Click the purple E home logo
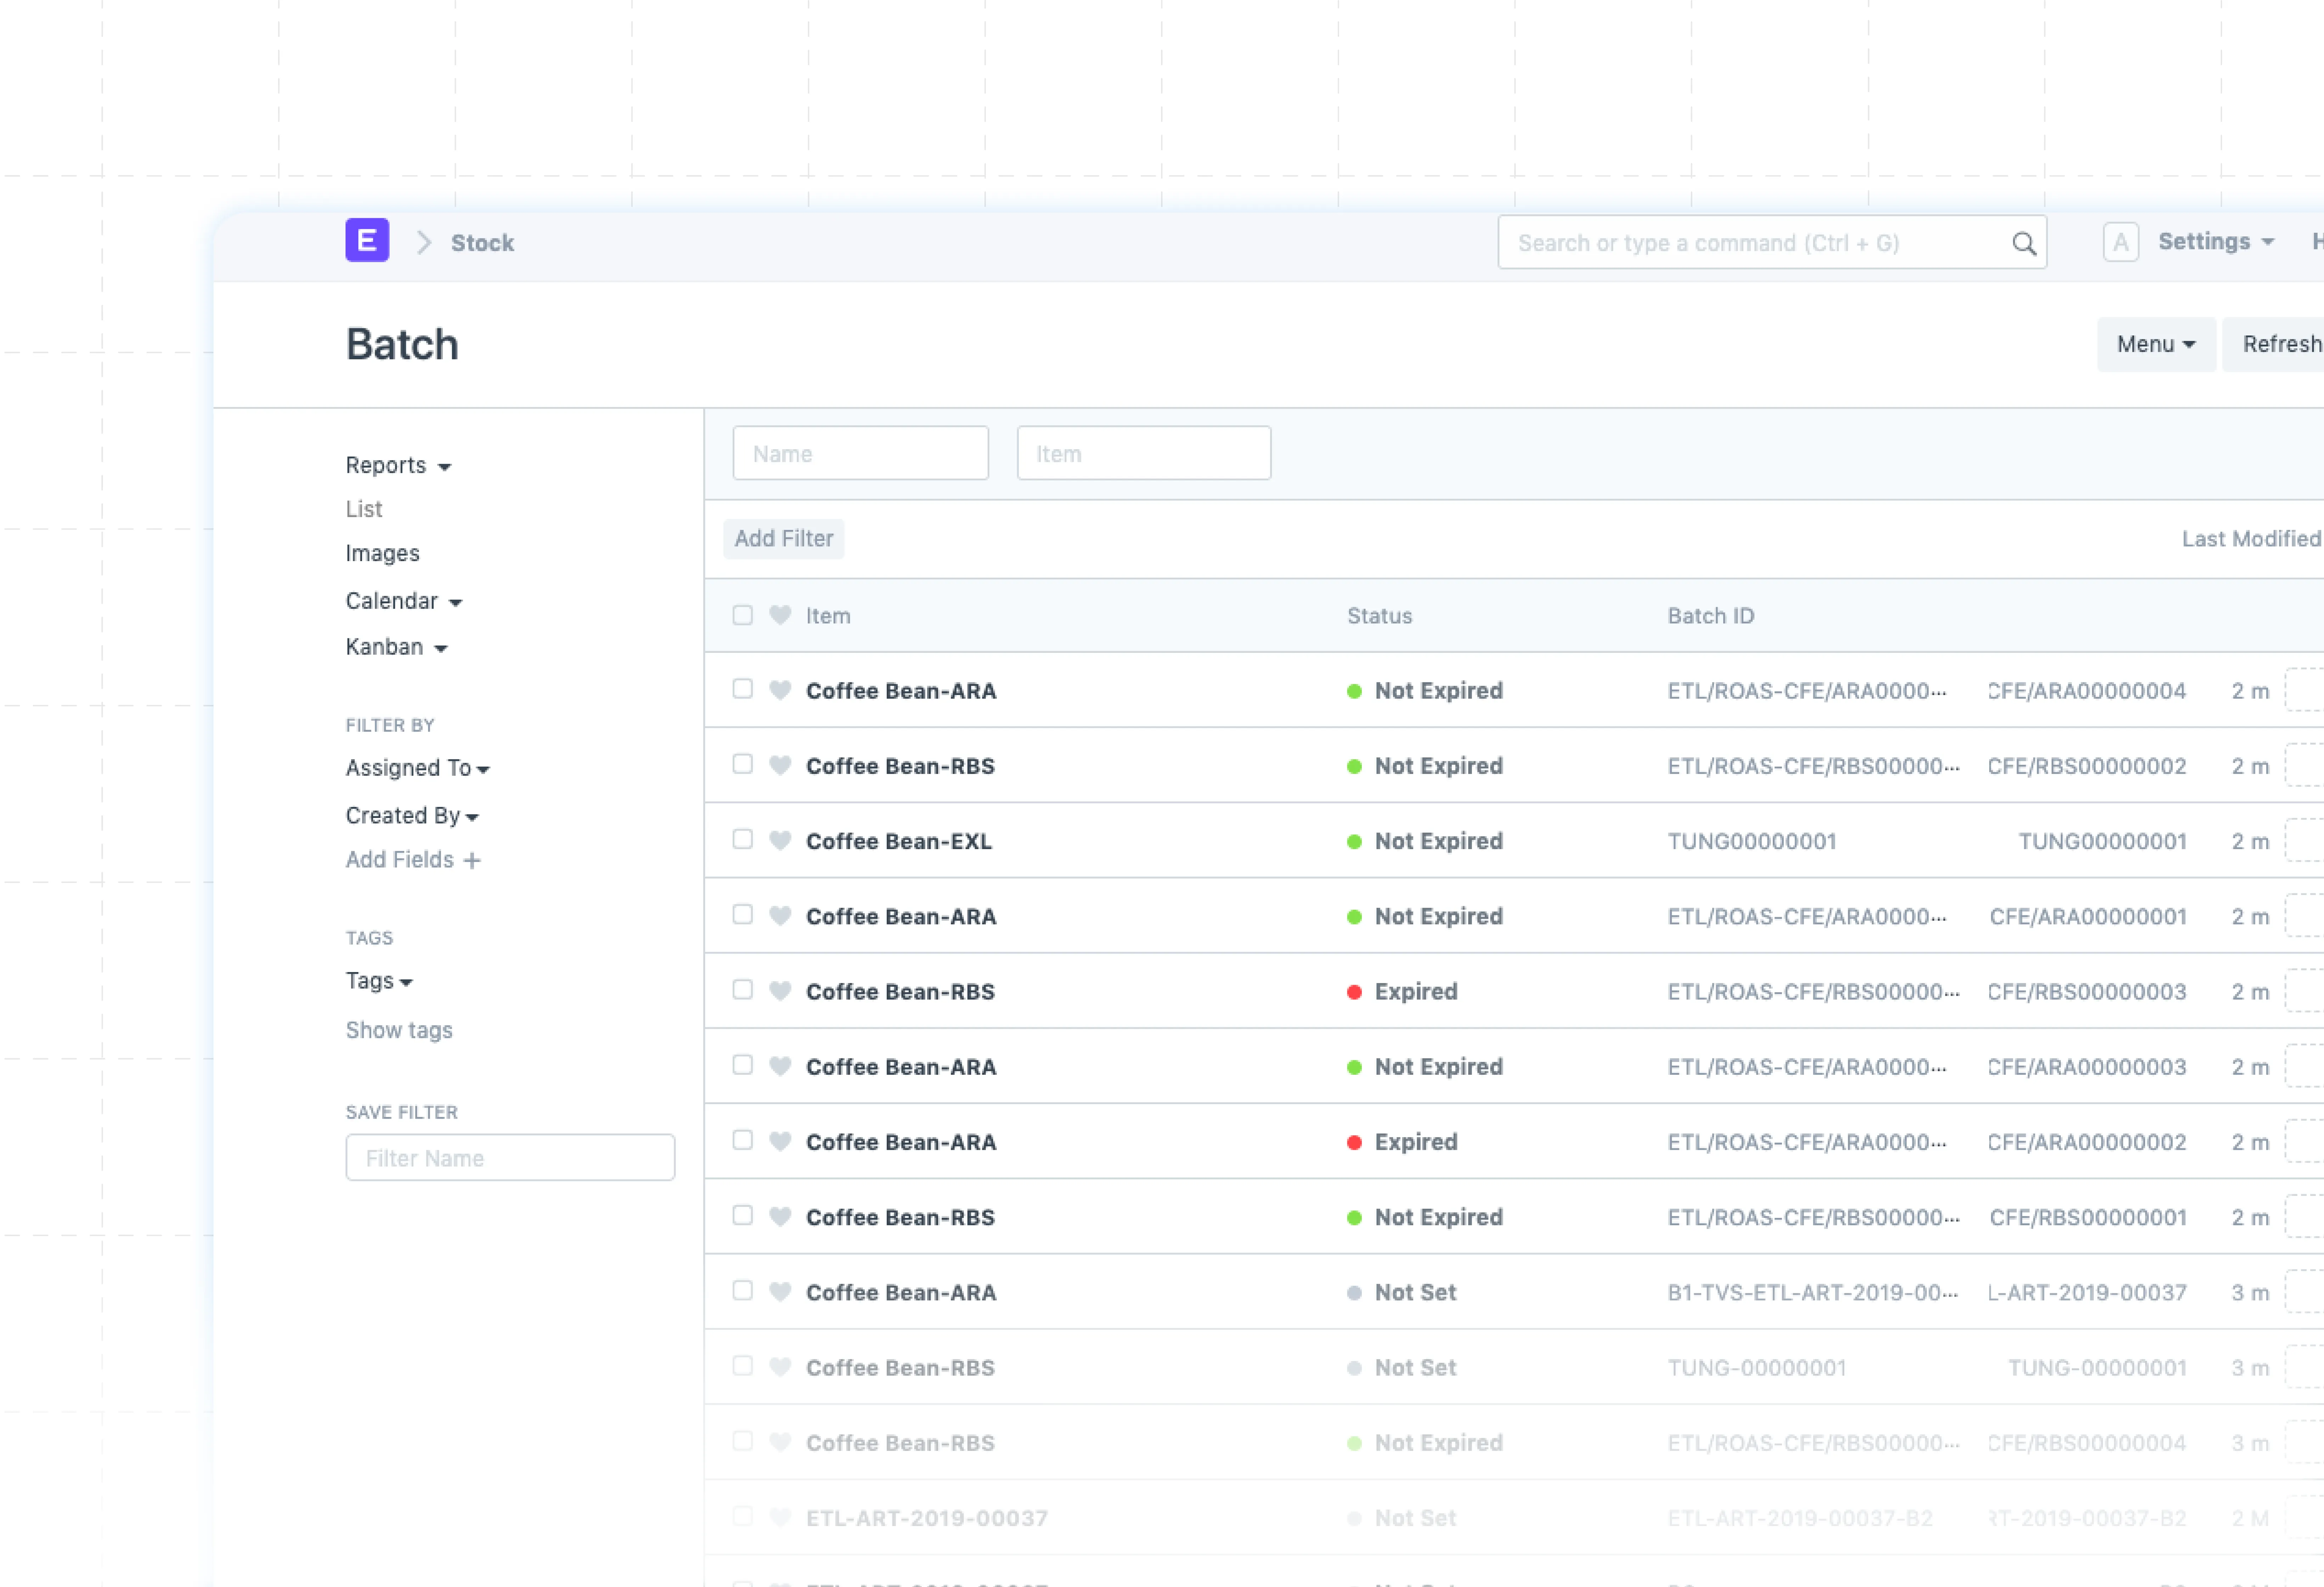The width and height of the screenshot is (2324, 1587). [367, 241]
